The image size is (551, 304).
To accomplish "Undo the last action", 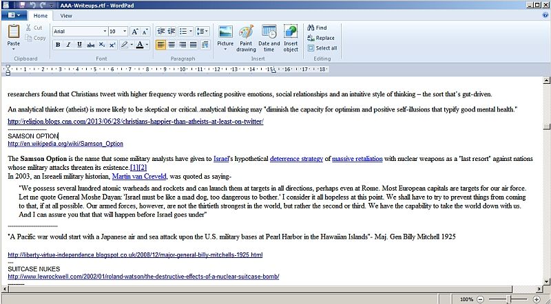I will click(x=32, y=5).
